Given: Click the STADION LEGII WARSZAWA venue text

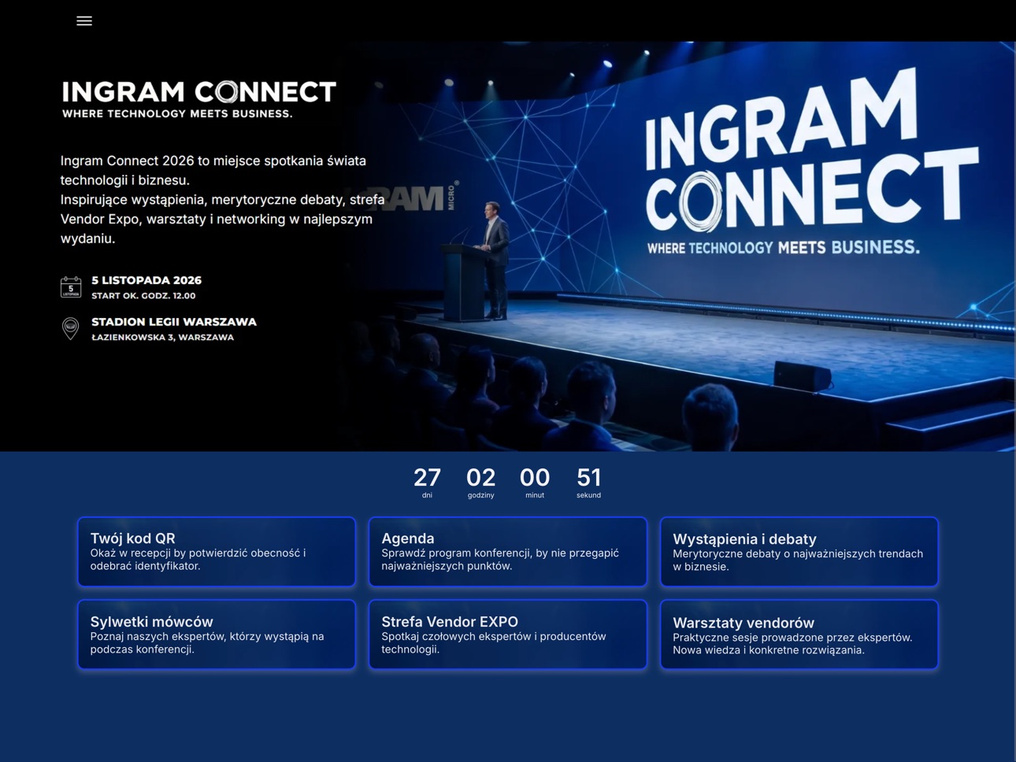Looking at the screenshot, I should pos(174,322).
